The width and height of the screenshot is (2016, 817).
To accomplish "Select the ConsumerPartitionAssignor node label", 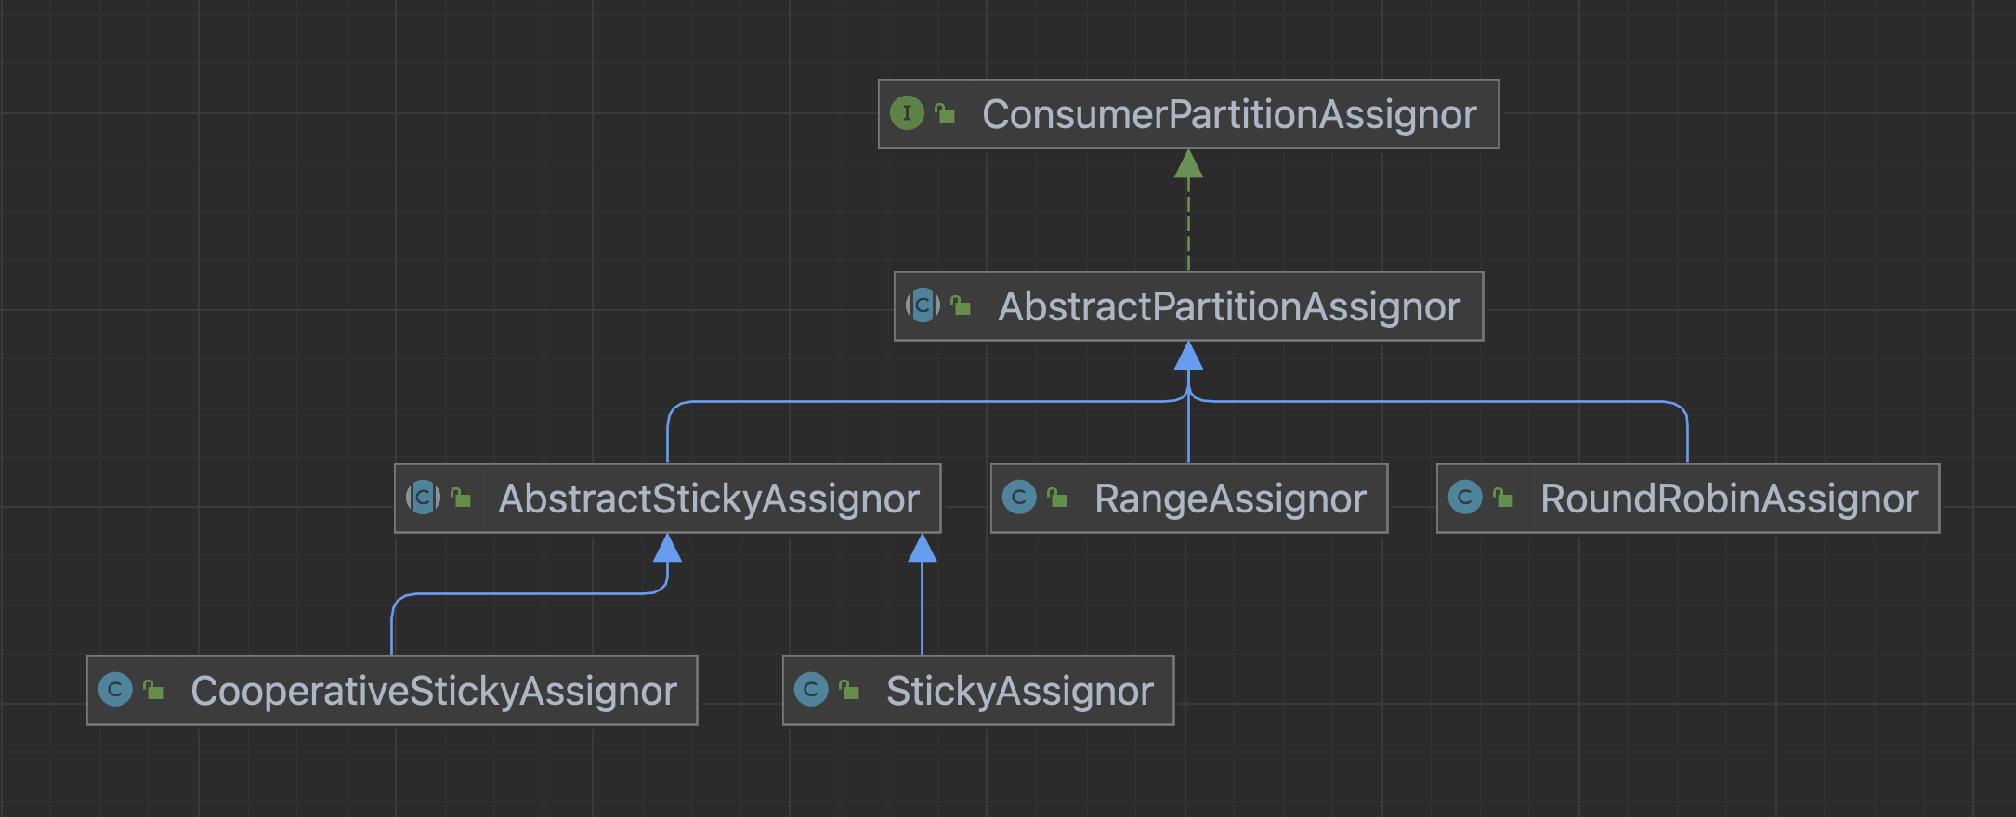I will tap(1228, 115).
